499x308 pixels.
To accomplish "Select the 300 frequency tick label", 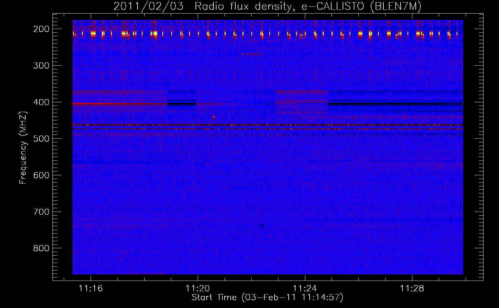I will (x=41, y=66).
